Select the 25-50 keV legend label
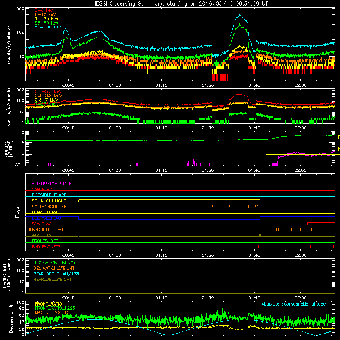340x340 pixels. (x=46, y=23)
